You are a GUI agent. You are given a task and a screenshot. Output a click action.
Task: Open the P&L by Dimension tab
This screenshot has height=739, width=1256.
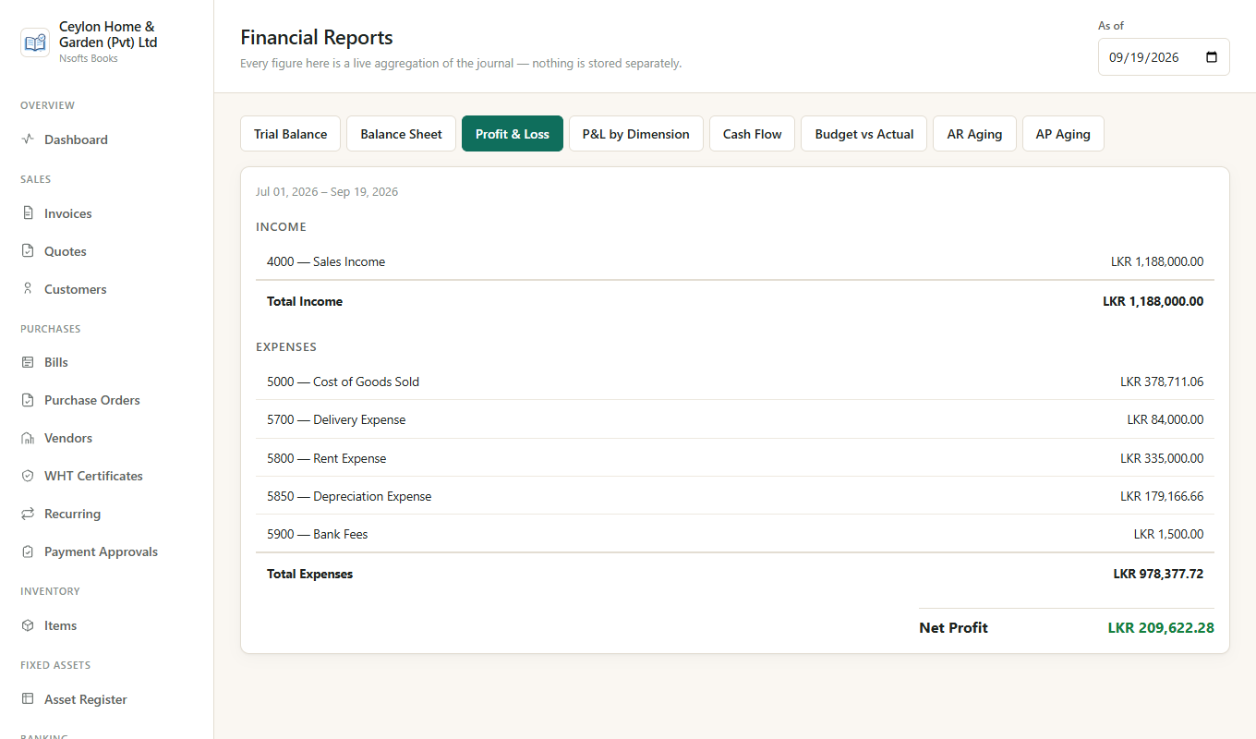(x=635, y=134)
